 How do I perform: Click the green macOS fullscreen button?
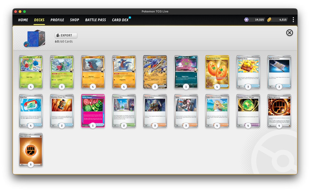point(25,12)
